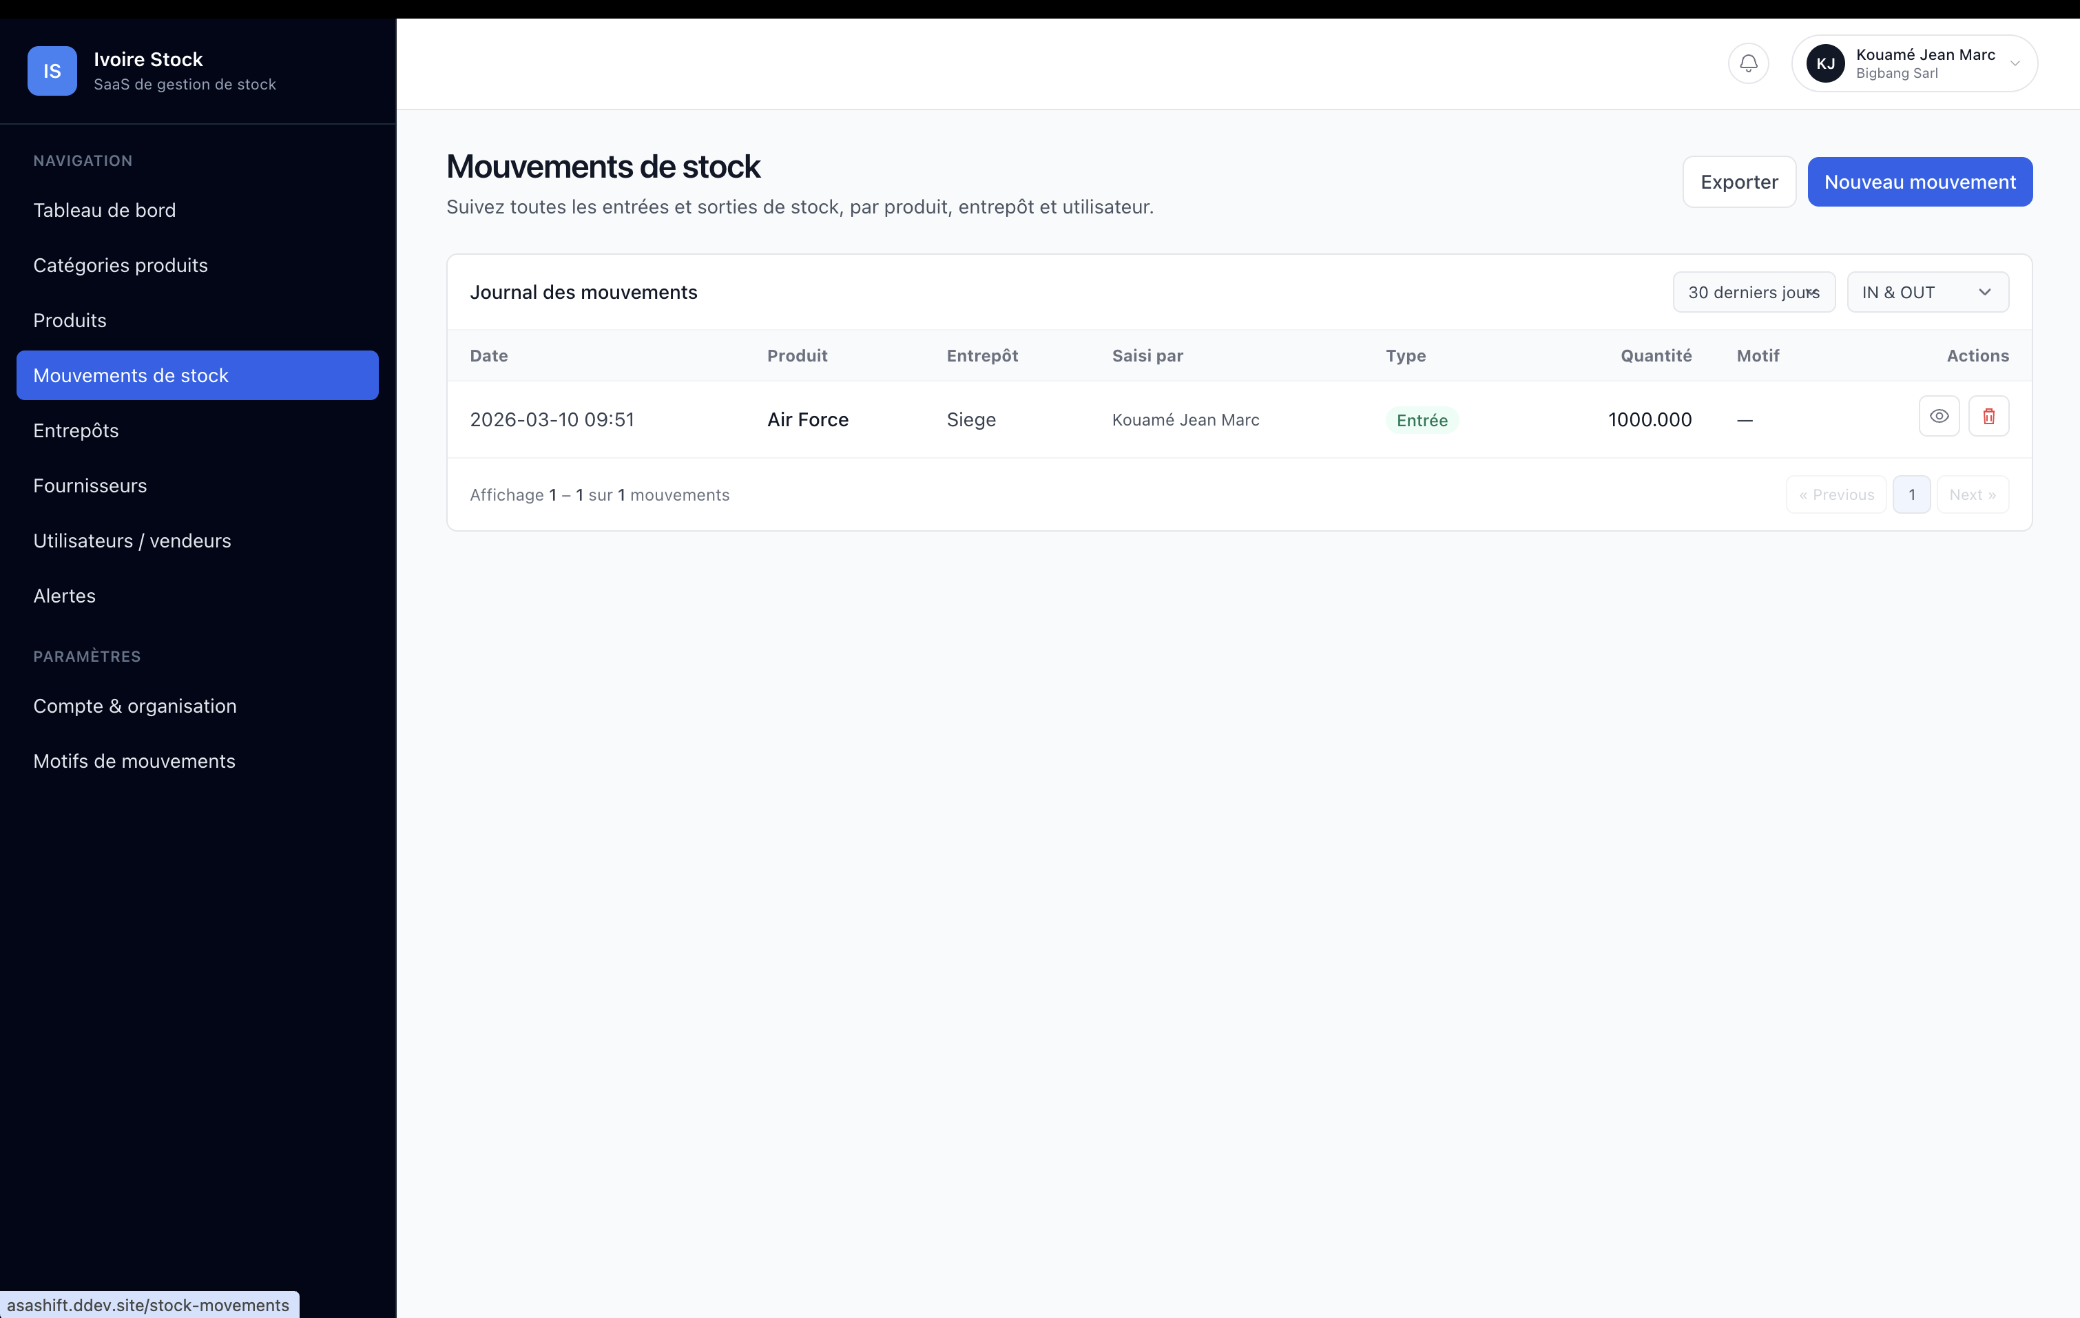Image resolution: width=2080 pixels, height=1318 pixels.
Task: Open Catégories produits page
Action: (120, 265)
